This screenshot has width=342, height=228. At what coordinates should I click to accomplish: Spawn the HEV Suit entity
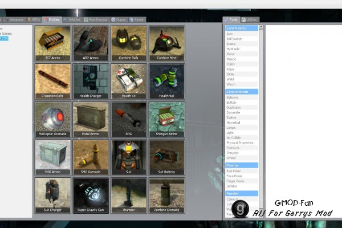tap(129, 157)
